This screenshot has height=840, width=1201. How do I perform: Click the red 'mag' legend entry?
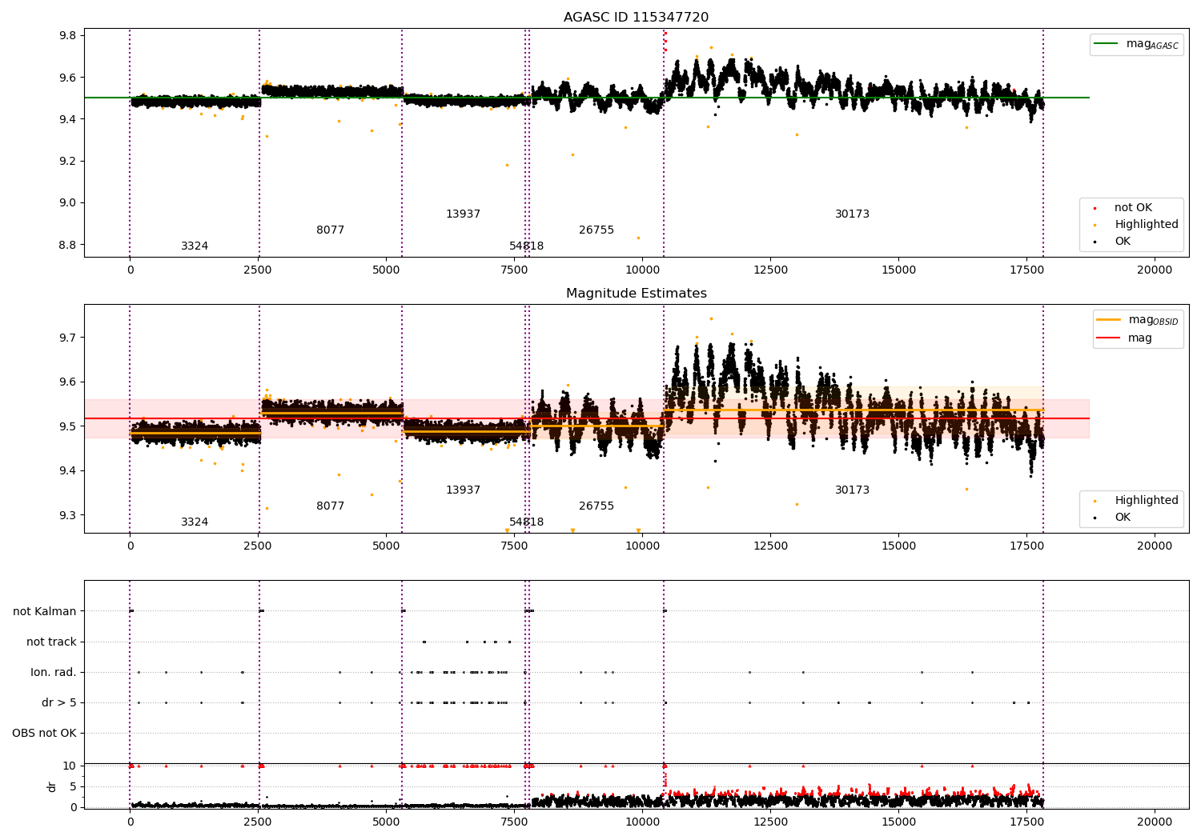[x=1124, y=338]
